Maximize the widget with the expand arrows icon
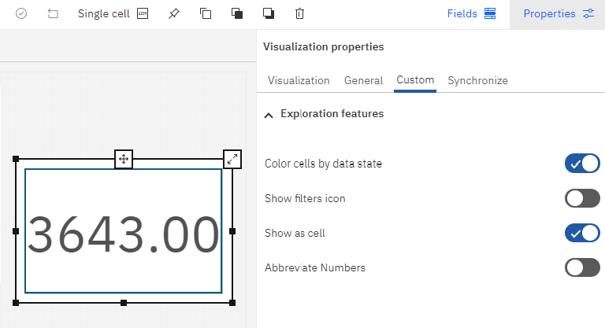The image size is (605, 328). [232, 159]
